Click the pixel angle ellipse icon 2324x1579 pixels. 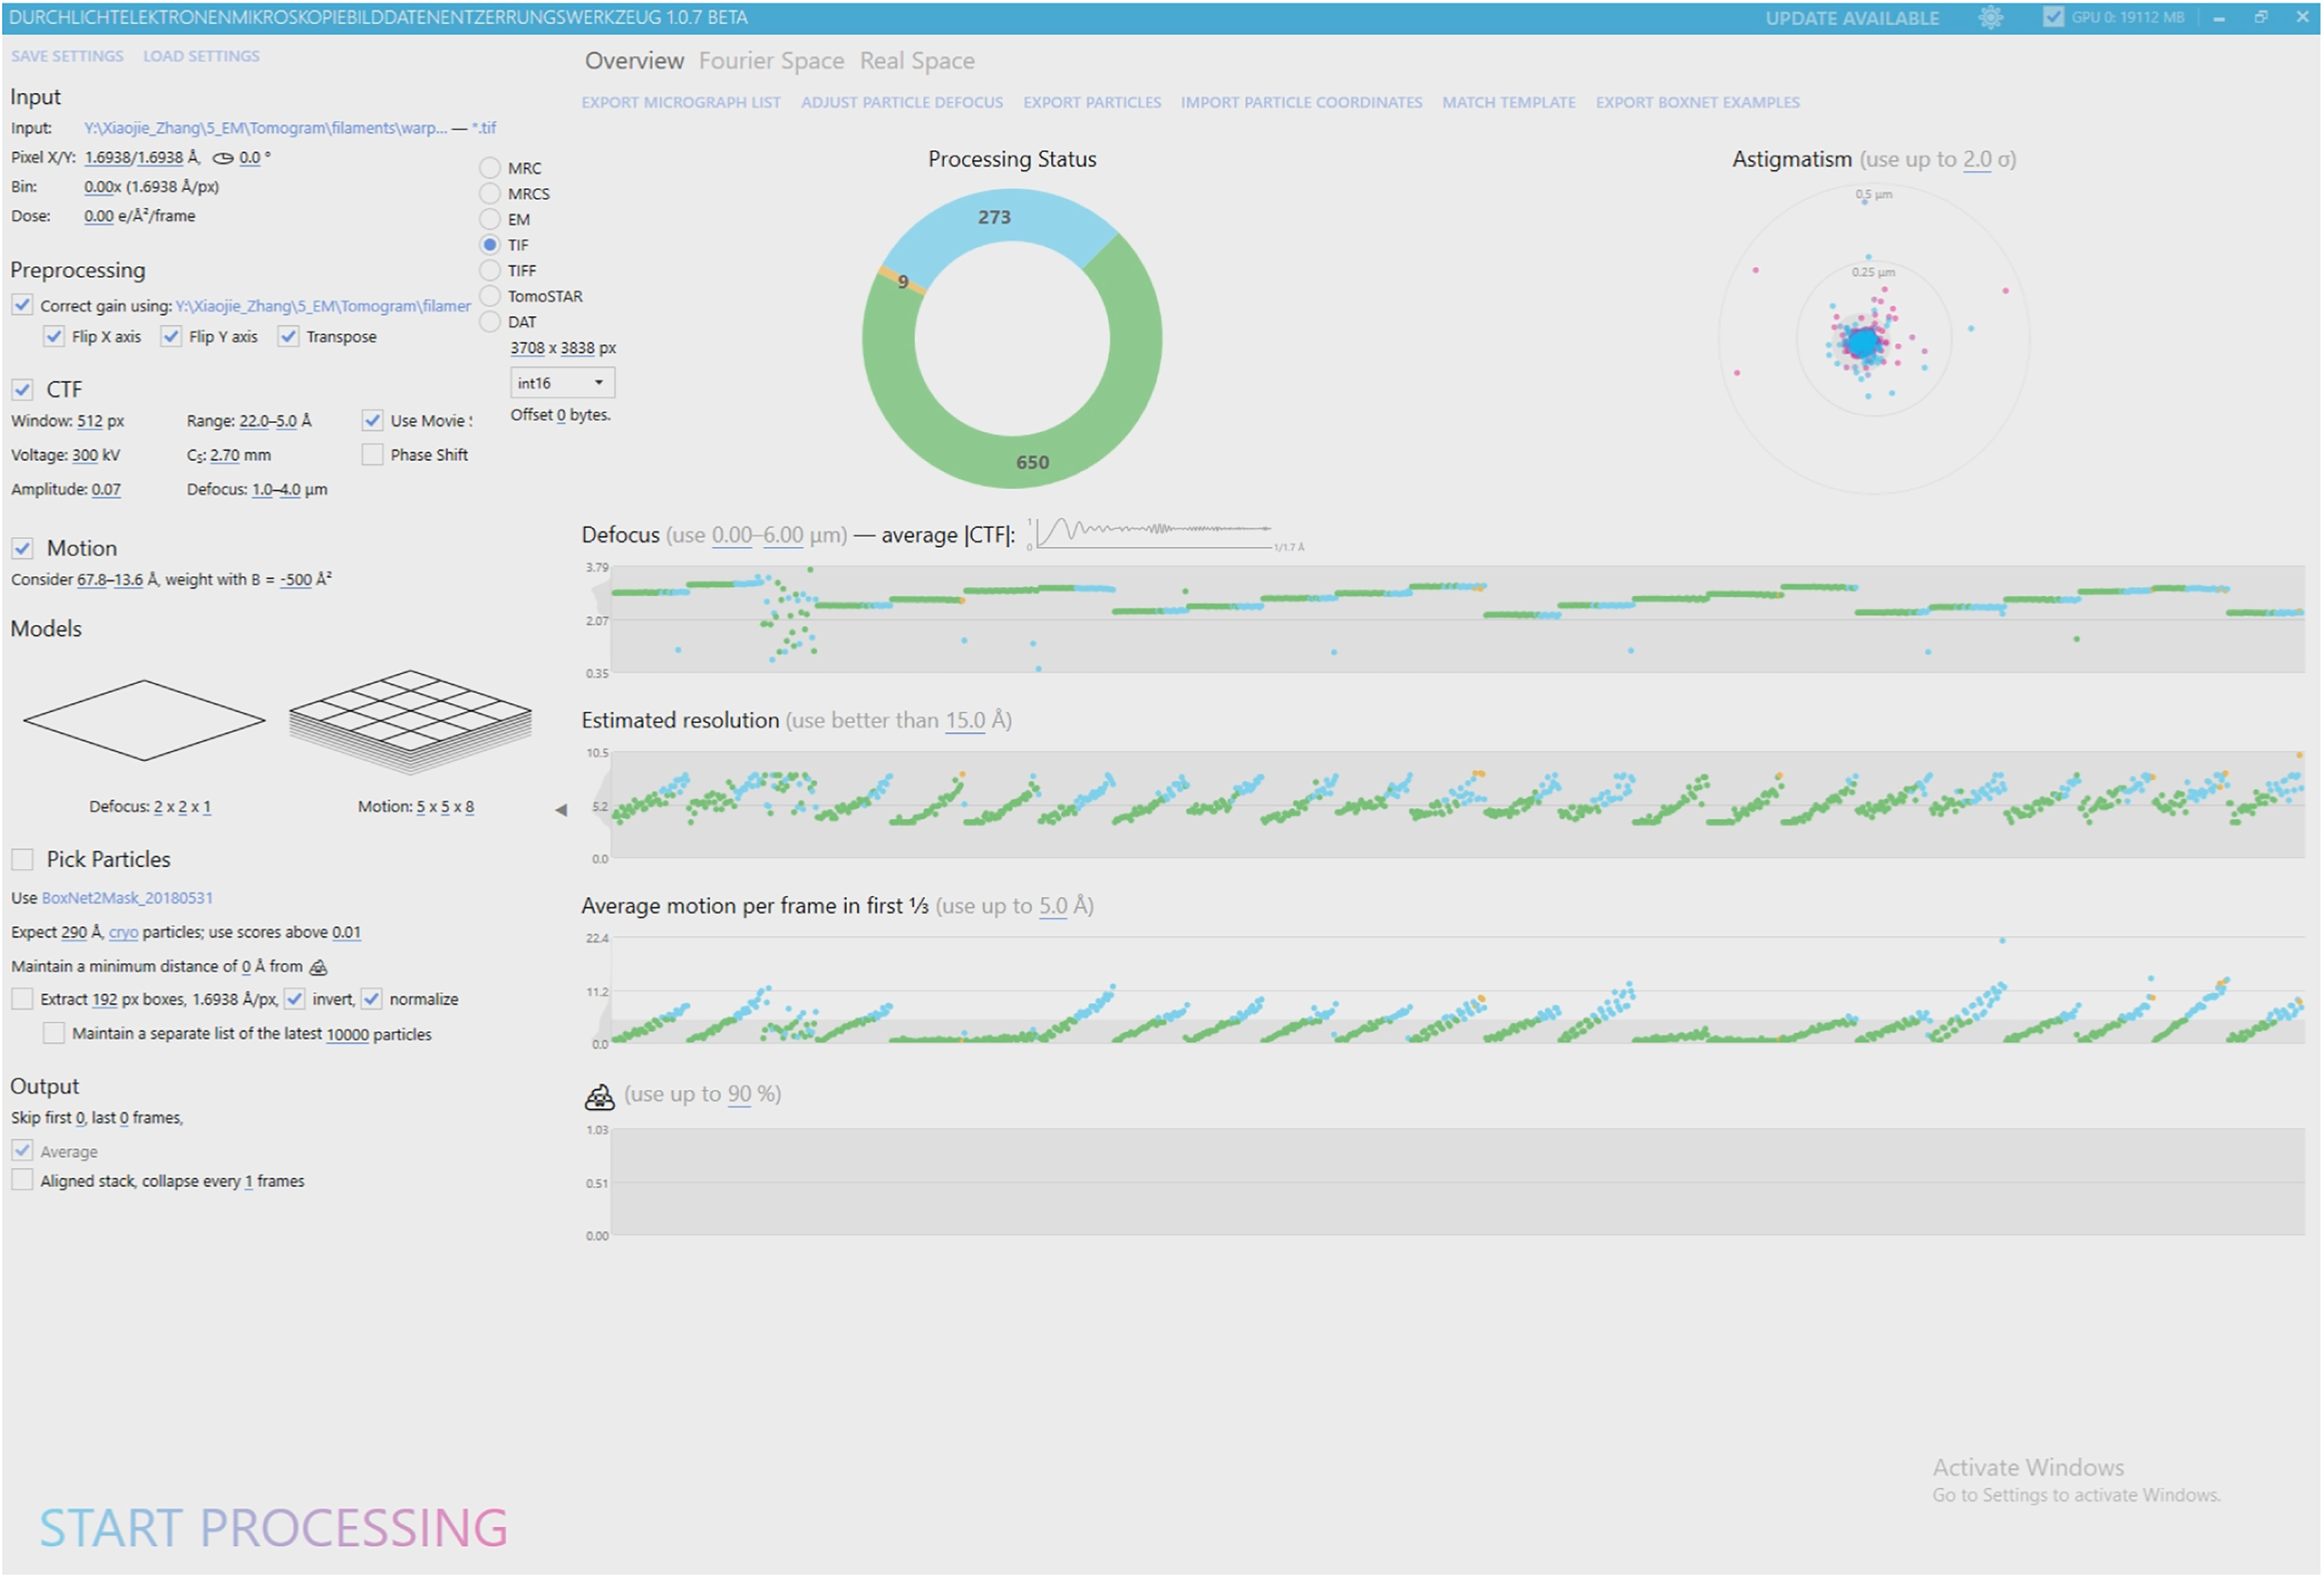point(223,158)
